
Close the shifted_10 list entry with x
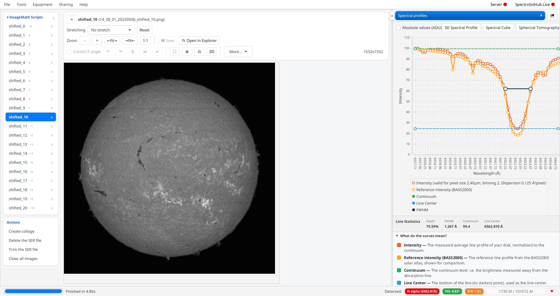point(52,117)
